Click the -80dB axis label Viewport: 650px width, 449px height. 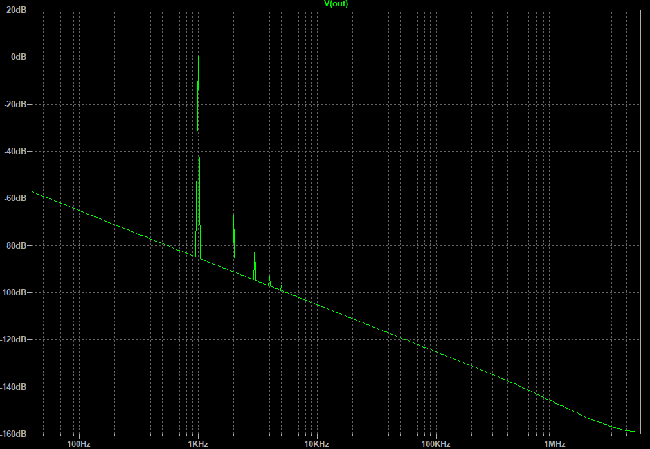point(15,245)
